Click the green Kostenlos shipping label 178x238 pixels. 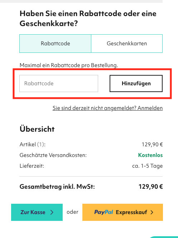(x=150, y=155)
